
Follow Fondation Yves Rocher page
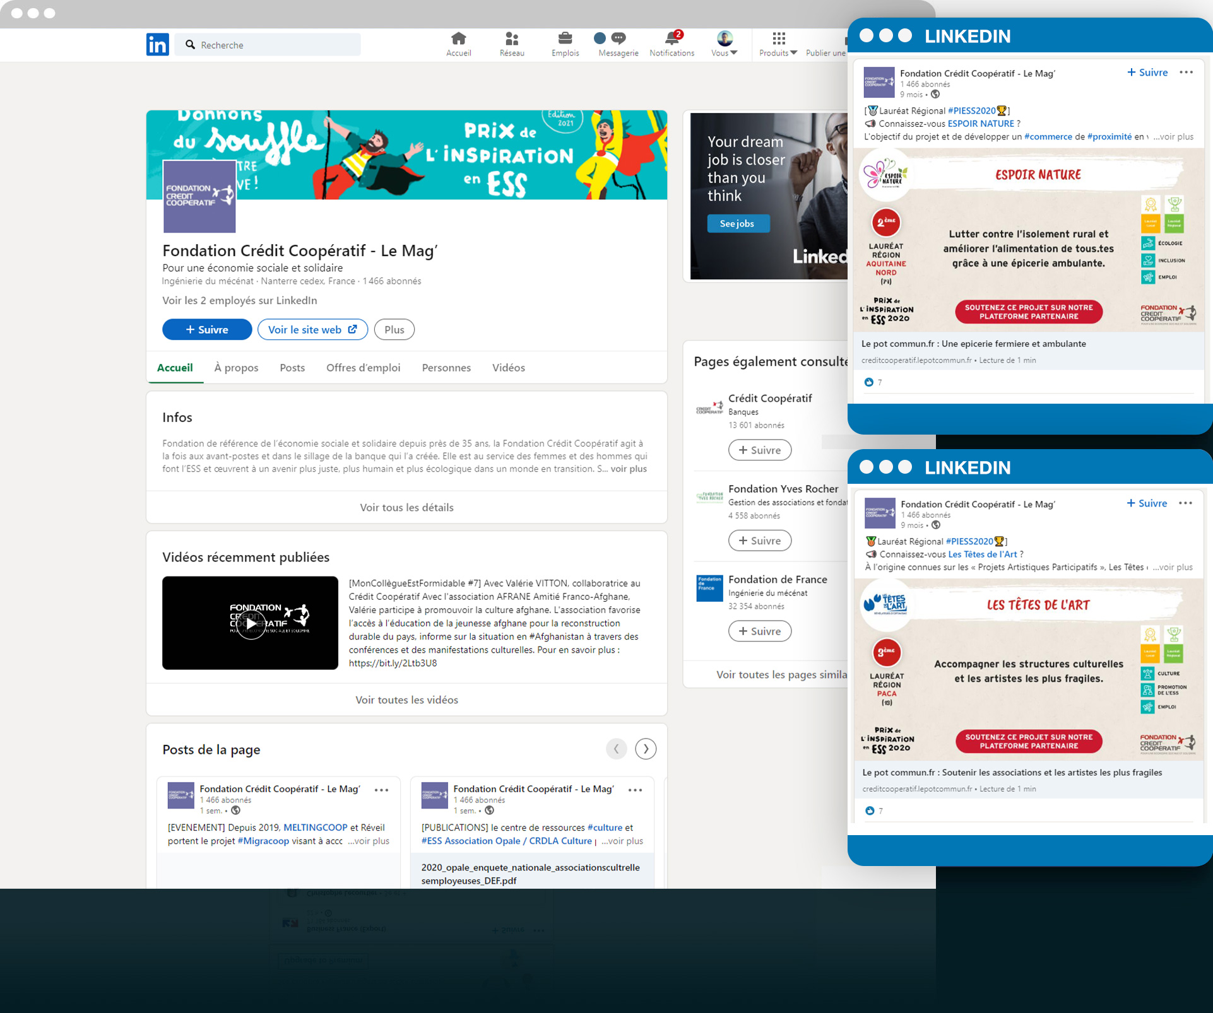pos(760,541)
